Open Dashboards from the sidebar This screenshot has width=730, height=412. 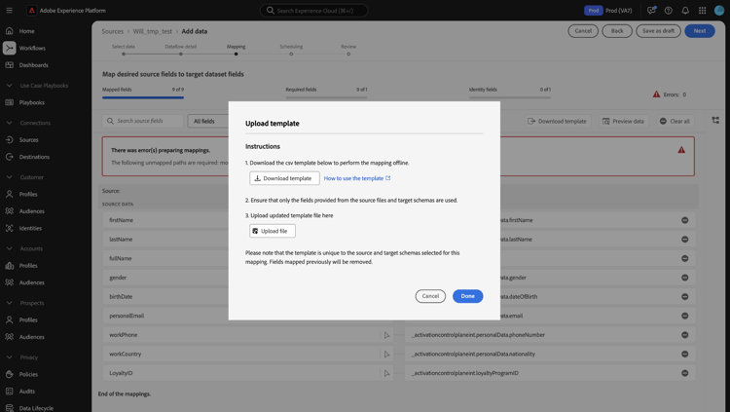pyautogui.click(x=33, y=65)
